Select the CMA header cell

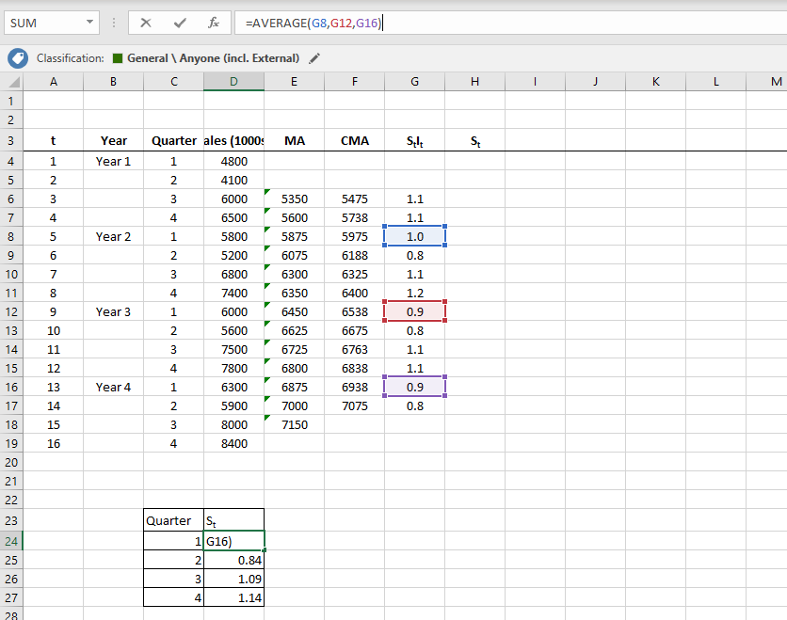(x=354, y=141)
